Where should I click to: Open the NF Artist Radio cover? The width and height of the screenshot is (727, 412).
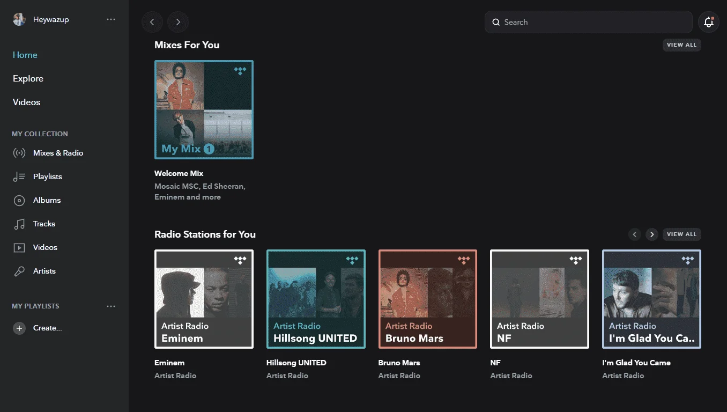click(540, 299)
